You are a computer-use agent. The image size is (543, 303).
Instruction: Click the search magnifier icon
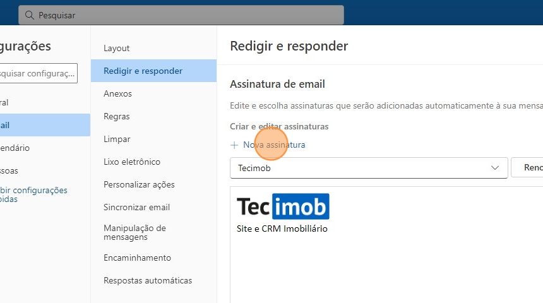[30, 15]
